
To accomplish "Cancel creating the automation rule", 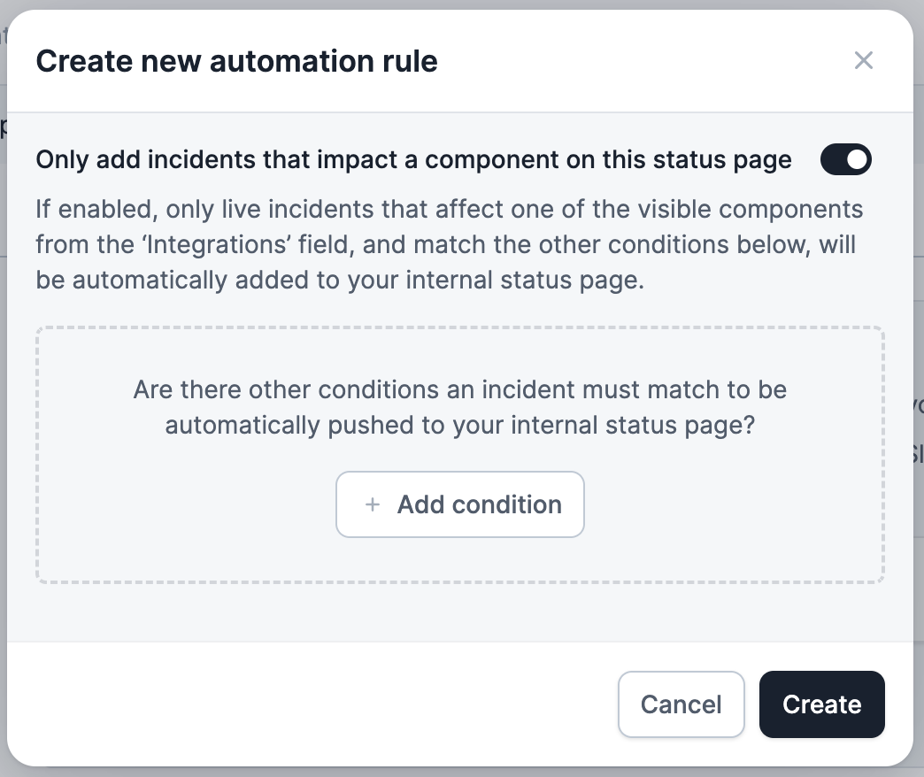I will coord(681,704).
